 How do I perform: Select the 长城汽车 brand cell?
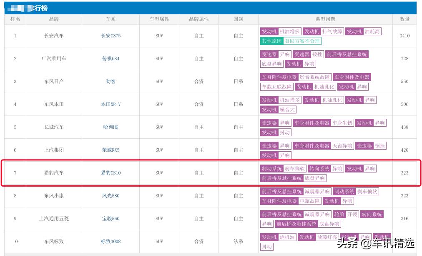point(54,127)
